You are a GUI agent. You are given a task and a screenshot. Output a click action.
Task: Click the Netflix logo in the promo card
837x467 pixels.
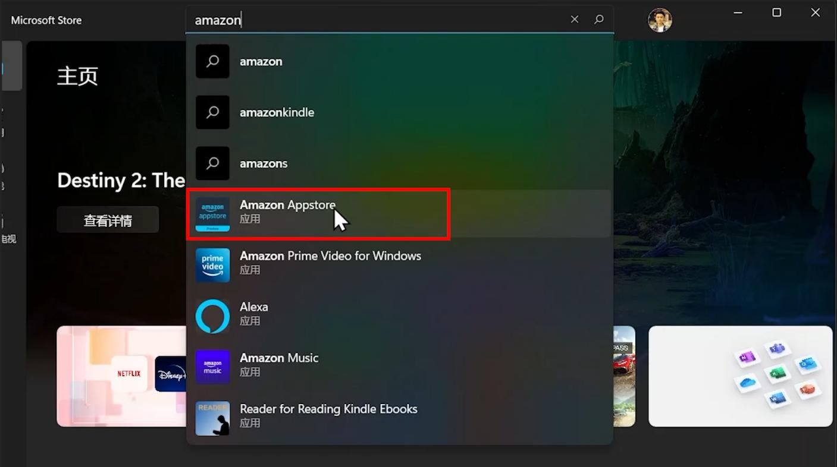click(x=128, y=374)
